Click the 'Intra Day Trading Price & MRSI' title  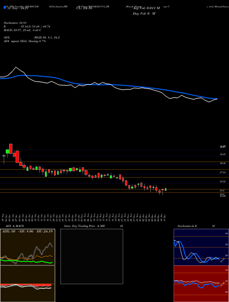(93, 226)
